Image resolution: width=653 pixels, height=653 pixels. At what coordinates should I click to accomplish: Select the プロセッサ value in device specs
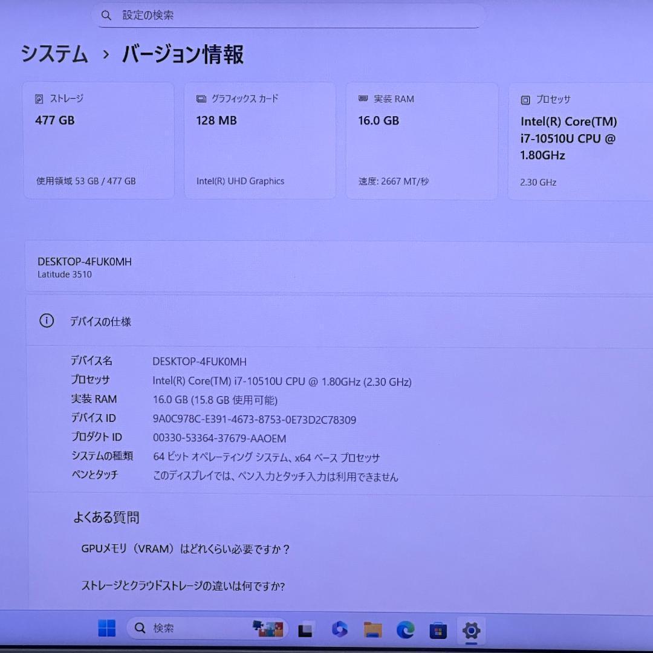282,382
